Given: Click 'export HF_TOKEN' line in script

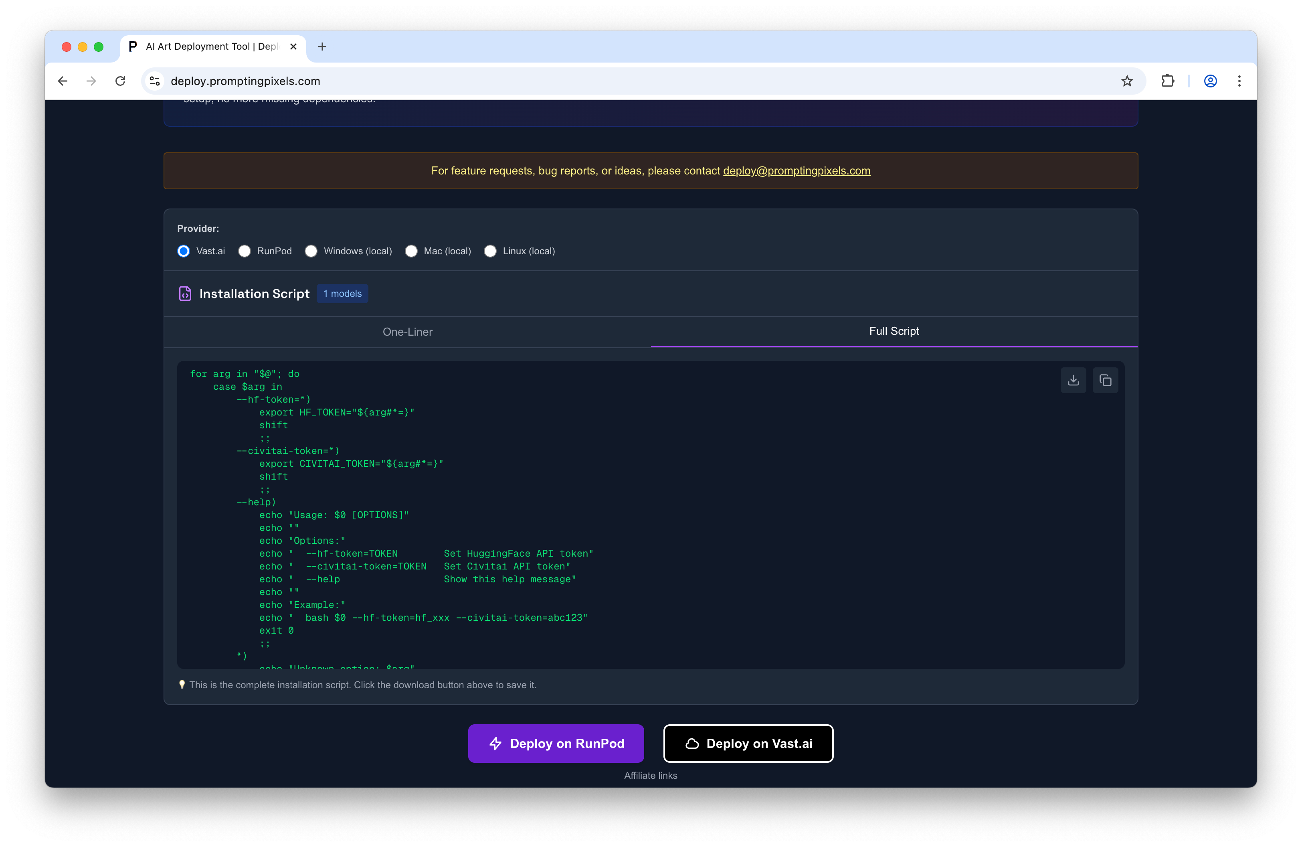Looking at the screenshot, I should point(337,413).
